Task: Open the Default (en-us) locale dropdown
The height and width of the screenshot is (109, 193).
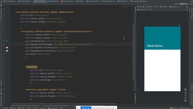Action: click(x=175, y=7)
